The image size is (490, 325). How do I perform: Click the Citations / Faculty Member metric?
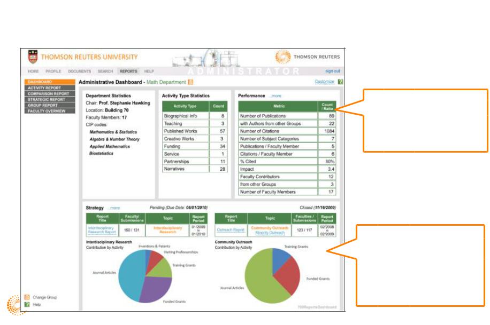[x=287, y=154]
